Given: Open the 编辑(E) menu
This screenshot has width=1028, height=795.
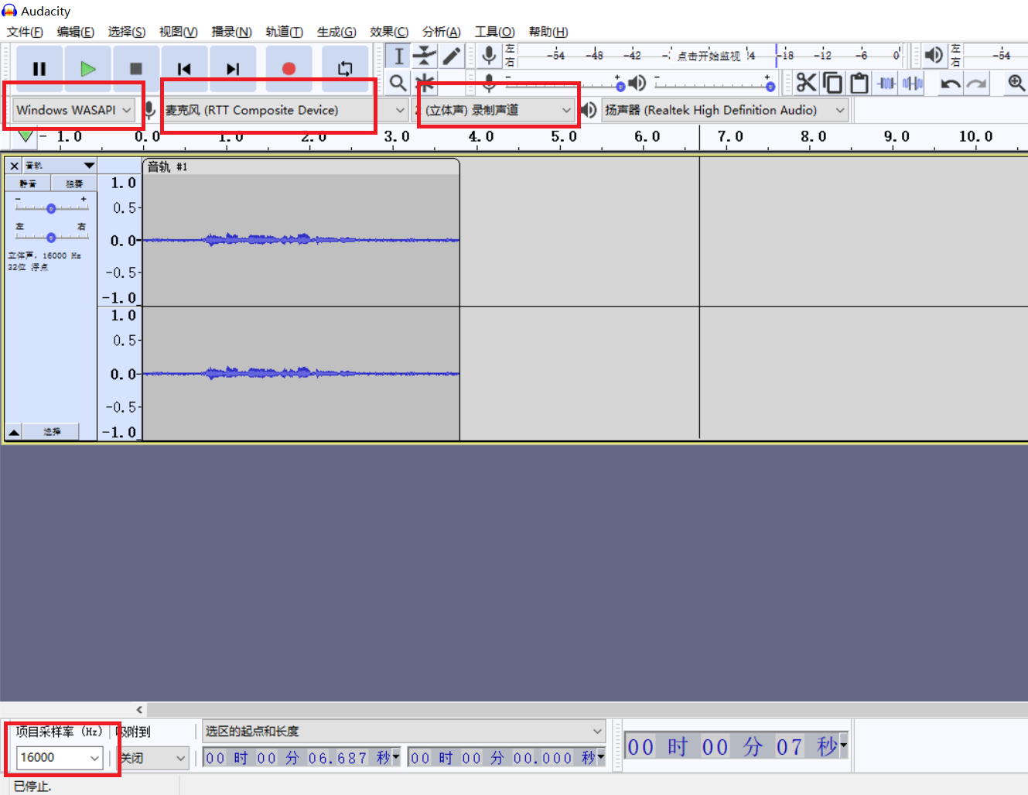Looking at the screenshot, I should 75,32.
